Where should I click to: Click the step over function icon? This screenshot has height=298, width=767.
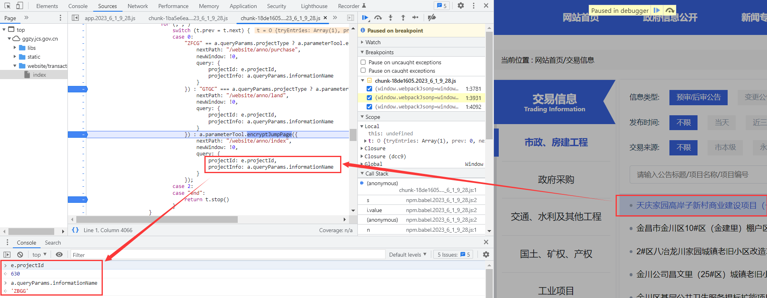(x=378, y=18)
